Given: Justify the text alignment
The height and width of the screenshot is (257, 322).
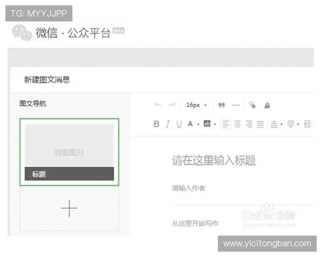Looking at the screenshot, I should 260,124.
